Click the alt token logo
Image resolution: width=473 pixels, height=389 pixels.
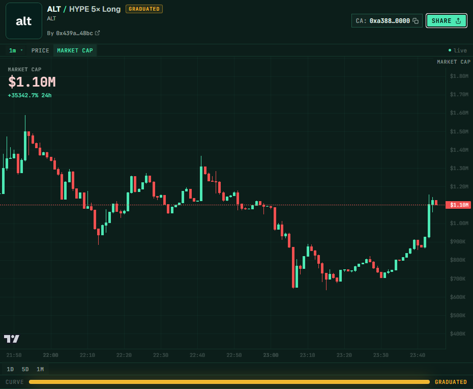(24, 21)
